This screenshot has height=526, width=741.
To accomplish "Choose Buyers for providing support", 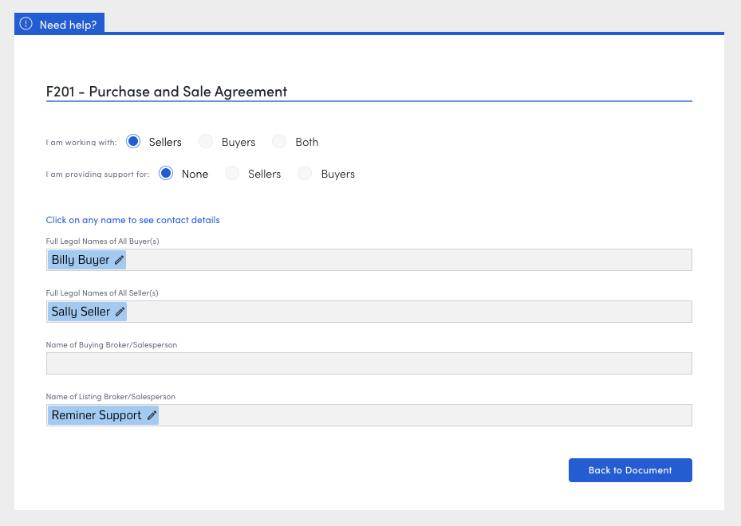I will click(305, 173).
